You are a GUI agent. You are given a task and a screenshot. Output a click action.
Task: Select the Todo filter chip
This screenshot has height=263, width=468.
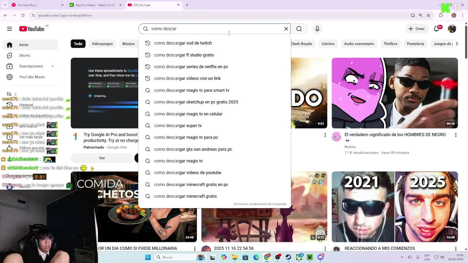78,44
